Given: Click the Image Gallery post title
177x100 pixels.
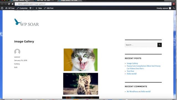Looking at the screenshot, I should click(x=24, y=41).
